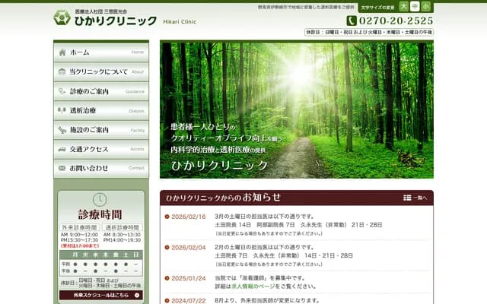Open 交通アクセス menu item

click(101, 149)
